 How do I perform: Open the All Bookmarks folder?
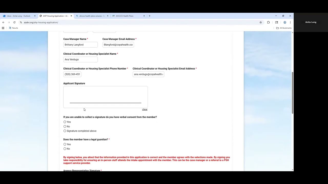(284, 28)
